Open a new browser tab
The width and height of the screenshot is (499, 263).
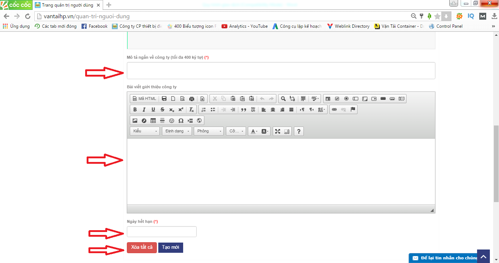[x=109, y=5]
